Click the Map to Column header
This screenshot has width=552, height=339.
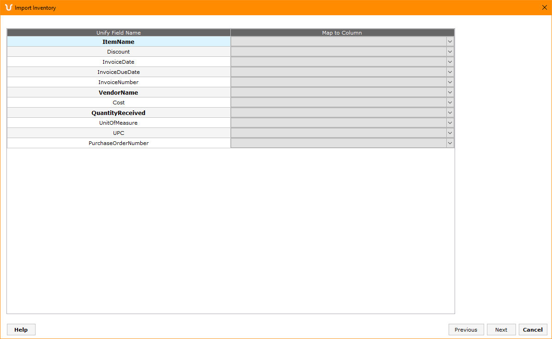click(x=342, y=33)
